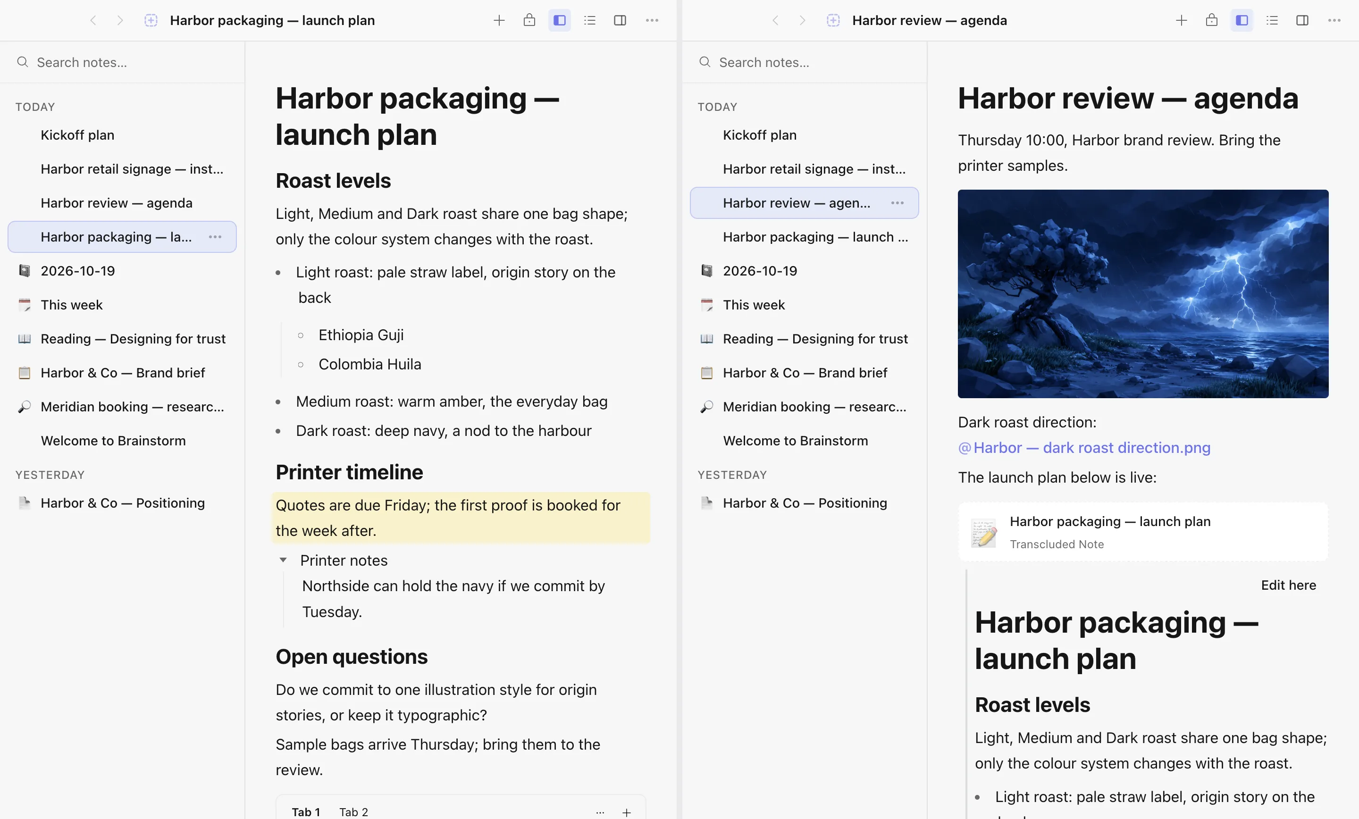
Task: Open Harbor & Co — Positioning in right sidebar
Action: (804, 503)
